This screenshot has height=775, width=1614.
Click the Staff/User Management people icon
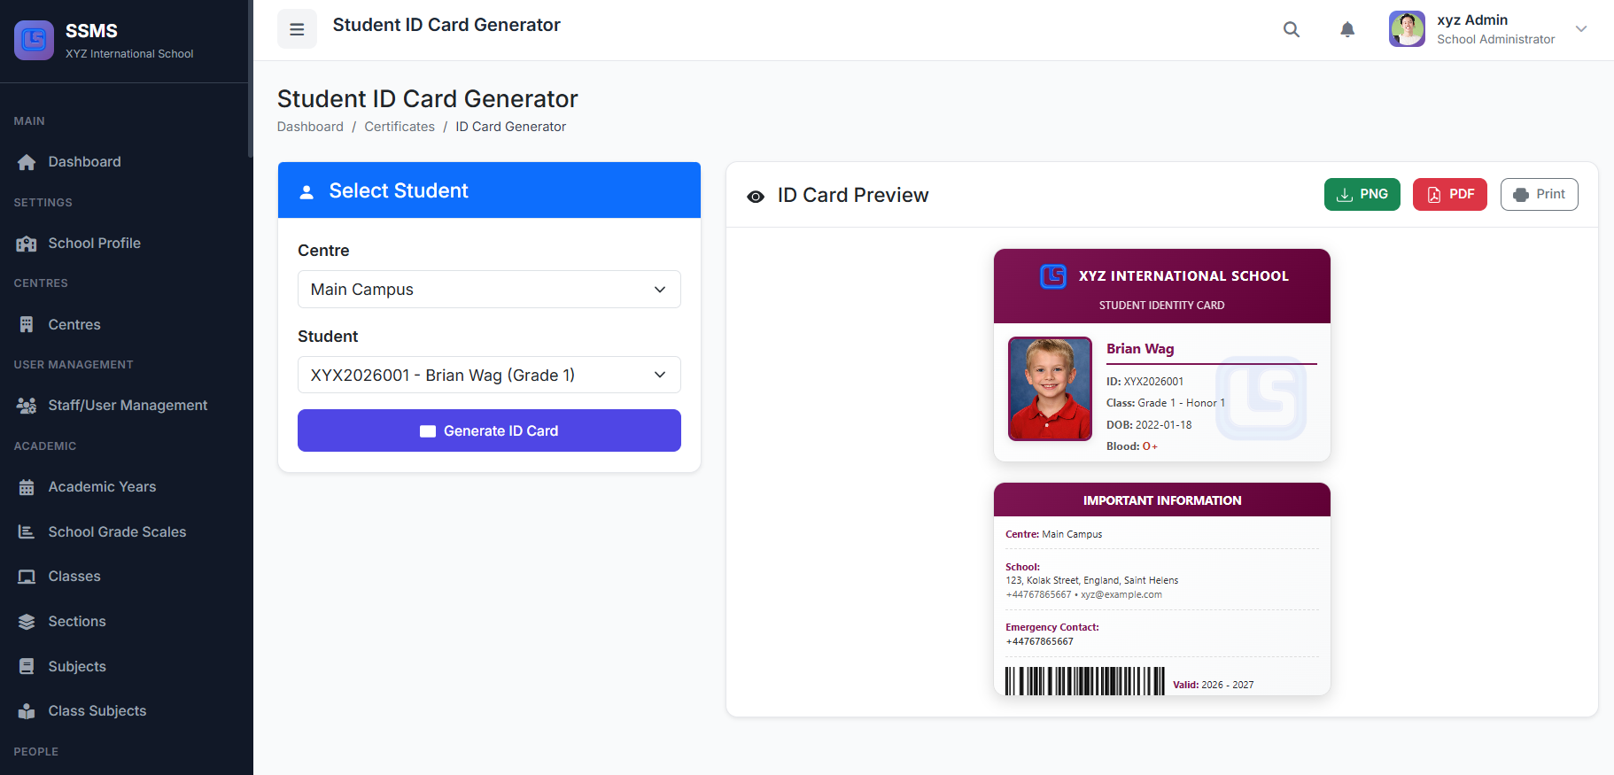point(27,406)
